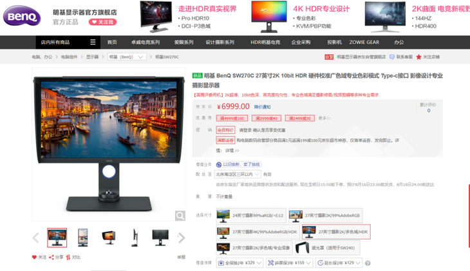
Task: Open the 延长保2年 ¥129 warranty dropdown
Action: (x=339, y=263)
